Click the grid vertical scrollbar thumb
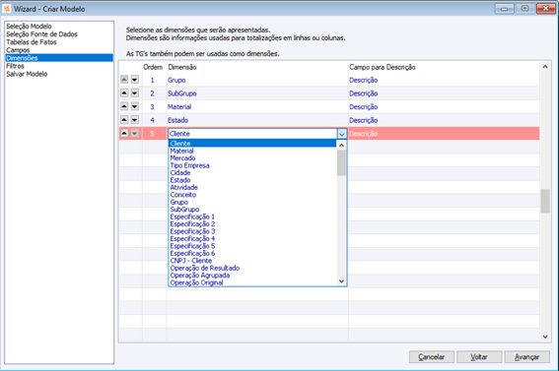Image resolution: width=559 pixels, height=371 pixels. 545,201
